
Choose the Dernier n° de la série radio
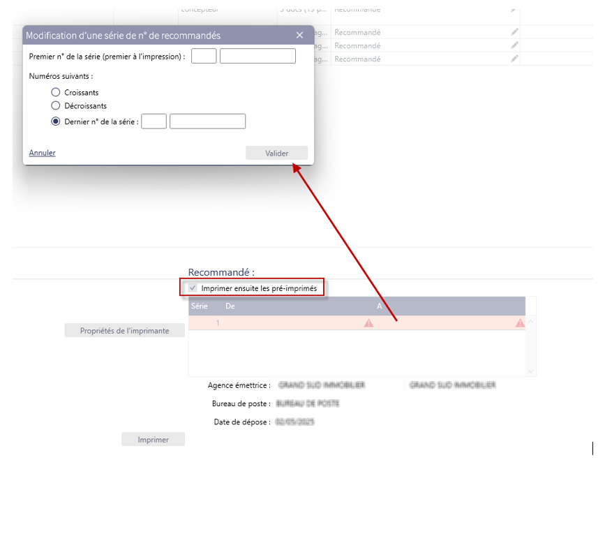click(x=56, y=121)
